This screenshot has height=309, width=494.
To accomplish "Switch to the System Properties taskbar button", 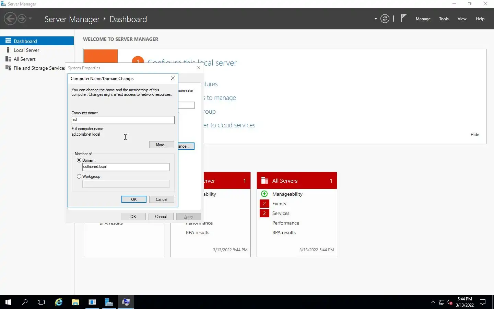I will 126,302.
